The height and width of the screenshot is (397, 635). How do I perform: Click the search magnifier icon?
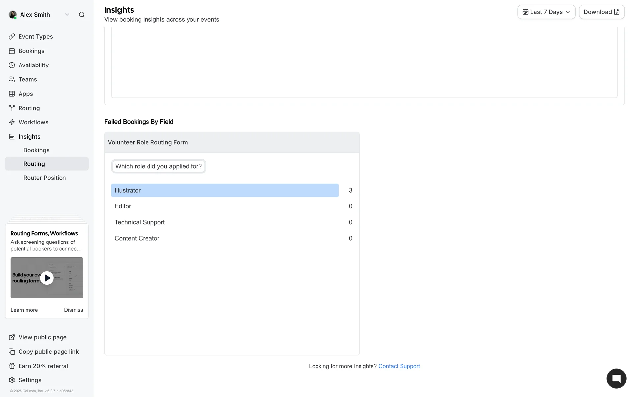coord(82,15)
